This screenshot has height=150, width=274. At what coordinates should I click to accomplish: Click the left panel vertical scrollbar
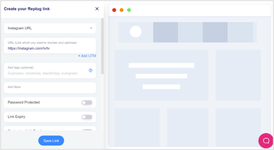tap(102, 46)
